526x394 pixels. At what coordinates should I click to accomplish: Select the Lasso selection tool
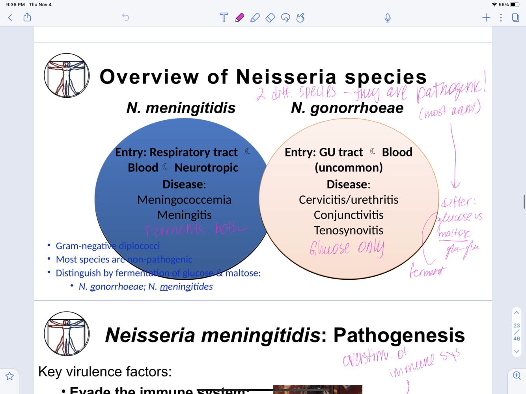point(285,18)
